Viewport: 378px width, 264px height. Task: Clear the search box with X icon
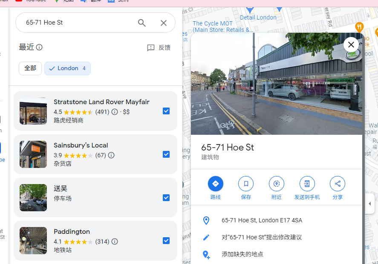(164, 23)
